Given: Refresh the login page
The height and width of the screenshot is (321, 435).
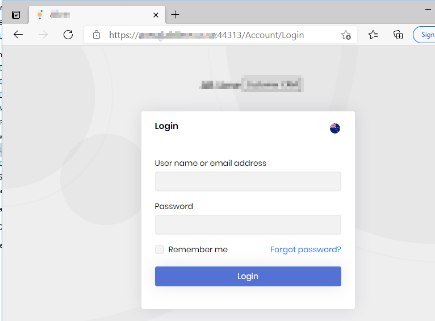Looking at the screenshot, I should [68, 35].
